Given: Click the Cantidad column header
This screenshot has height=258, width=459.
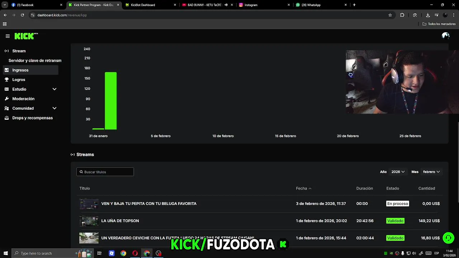Looking at the screenshot, I should click(427, 188).
